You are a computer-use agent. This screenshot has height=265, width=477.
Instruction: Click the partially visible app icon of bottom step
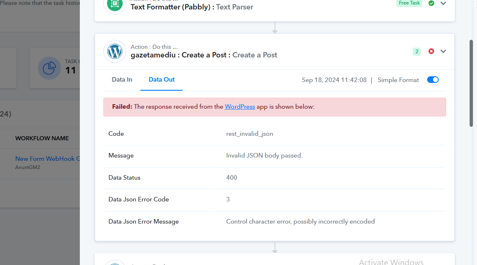(115, 263)
